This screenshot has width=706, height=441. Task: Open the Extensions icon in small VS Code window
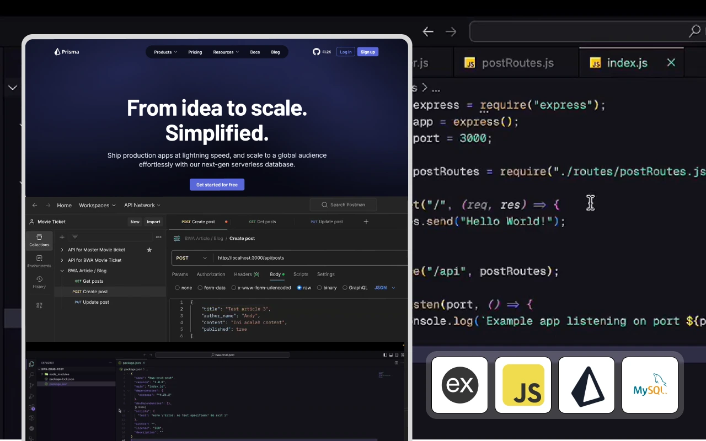tap(31, 407)
